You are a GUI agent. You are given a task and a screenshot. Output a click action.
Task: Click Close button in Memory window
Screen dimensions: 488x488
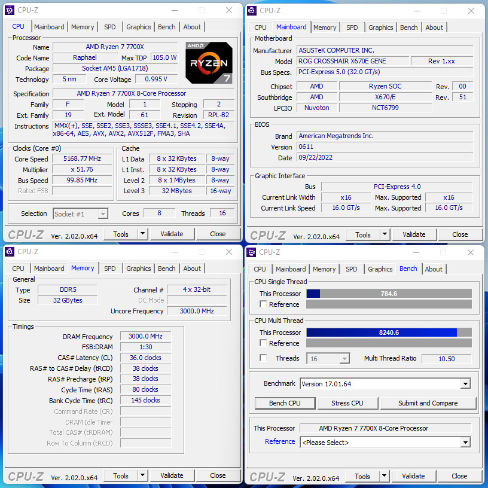(x=218, y=475)
